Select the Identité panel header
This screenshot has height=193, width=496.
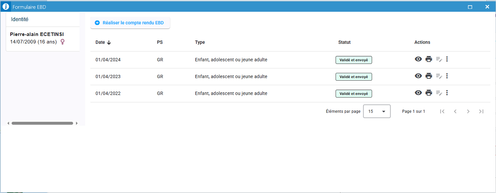click(20, 19)
